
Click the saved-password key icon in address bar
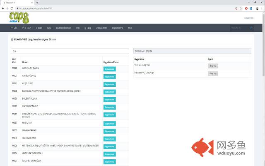236,8
